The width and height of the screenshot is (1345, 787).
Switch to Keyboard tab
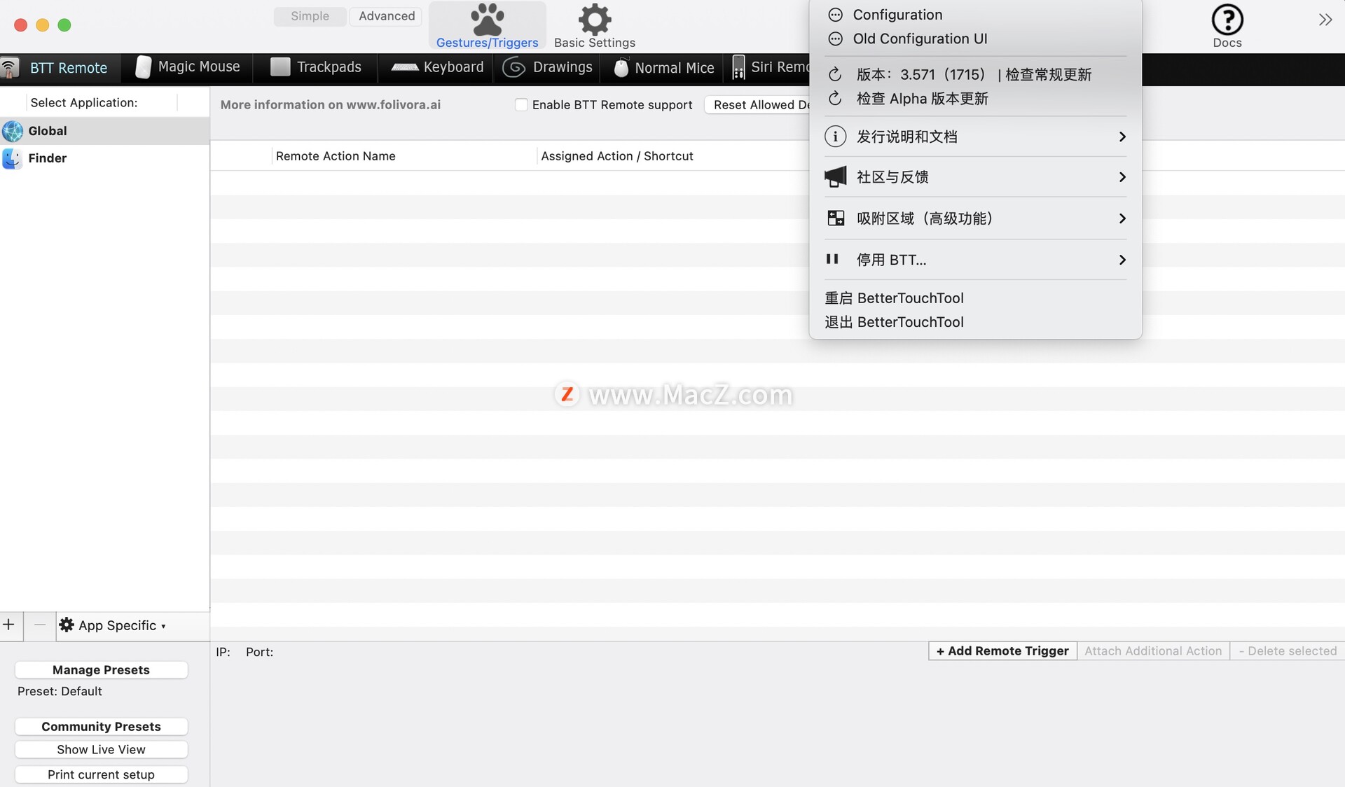point(436,67)
